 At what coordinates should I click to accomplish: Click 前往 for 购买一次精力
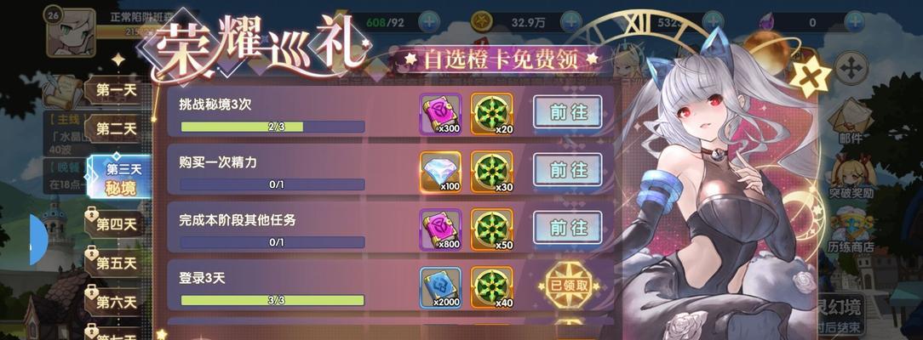coord(567,170)
